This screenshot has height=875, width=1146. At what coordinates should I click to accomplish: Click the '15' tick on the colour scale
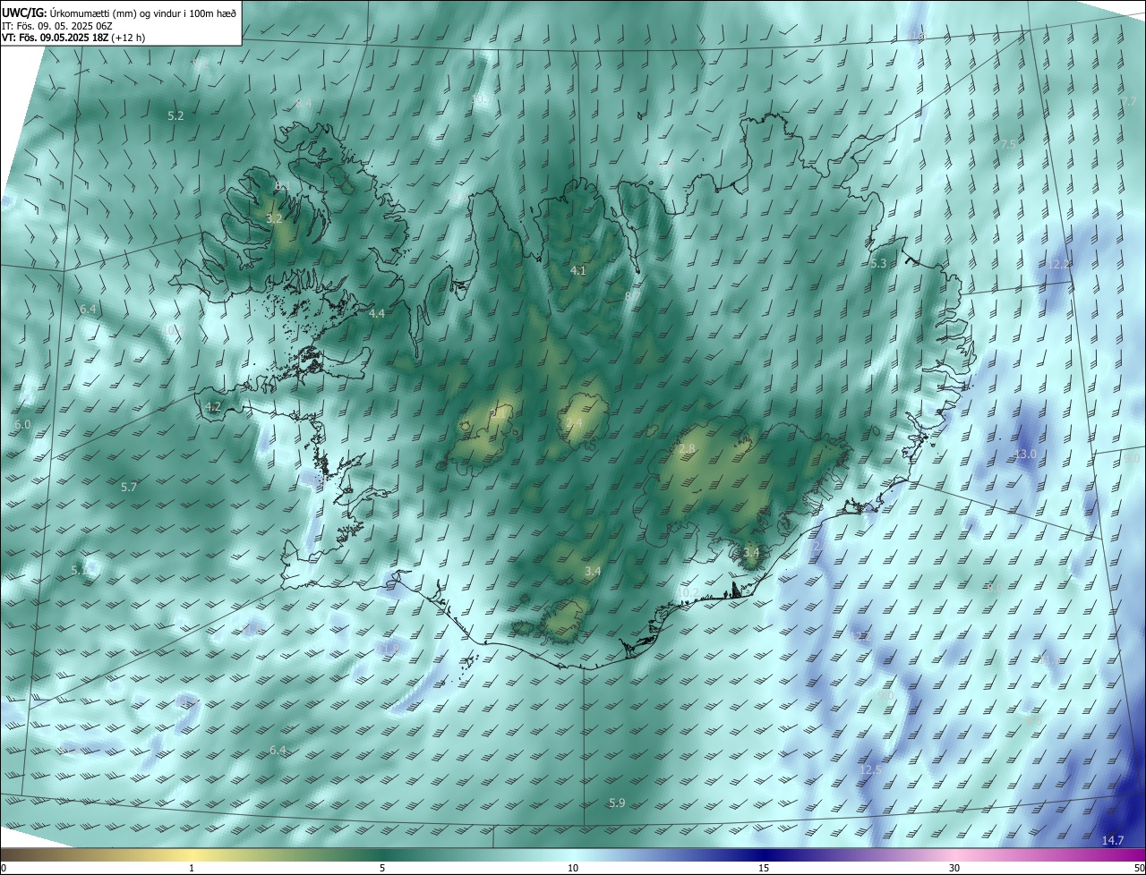pyautogui.click(x=764, y=868)
